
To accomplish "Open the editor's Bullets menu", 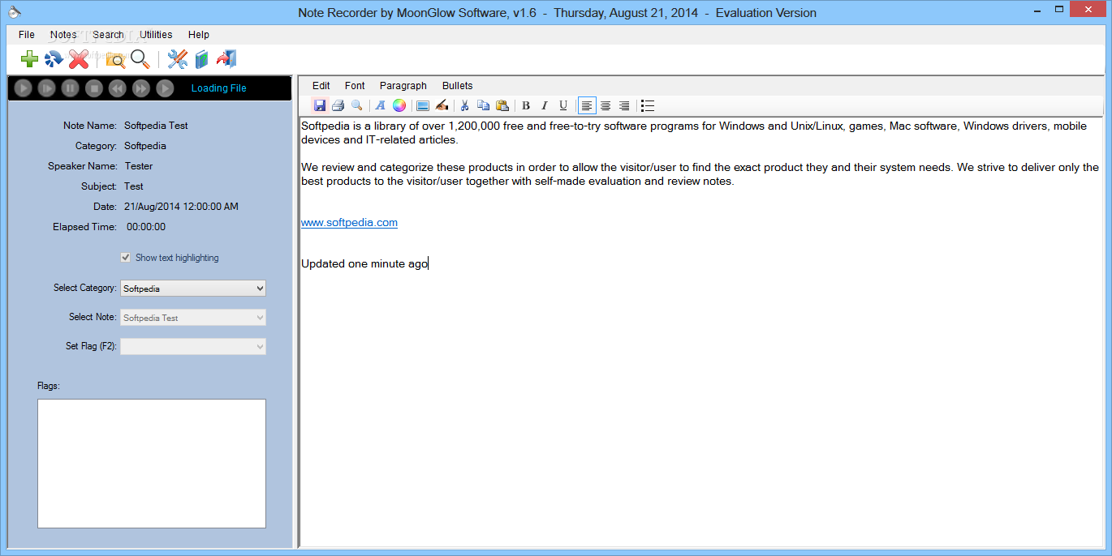I will pos(458,86).
